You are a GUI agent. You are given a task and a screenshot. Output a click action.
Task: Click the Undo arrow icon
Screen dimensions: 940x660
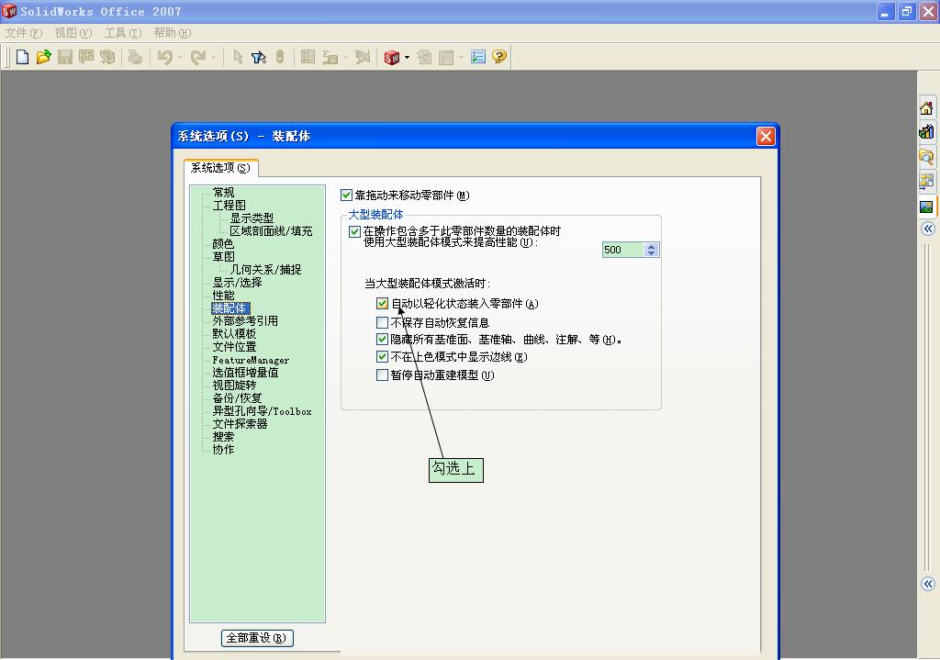(165, 57)
